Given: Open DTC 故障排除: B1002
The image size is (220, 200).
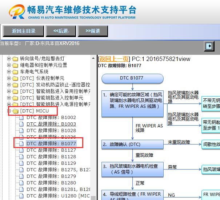Looking at the screenshot, I should pyautogui.click(x=51, y=117).
